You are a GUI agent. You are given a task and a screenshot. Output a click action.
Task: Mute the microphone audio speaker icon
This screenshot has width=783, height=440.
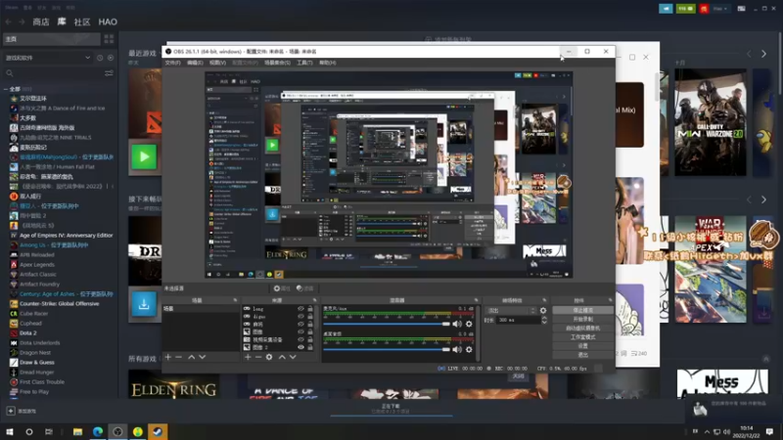pyautogui.click(x=457, y=324)
